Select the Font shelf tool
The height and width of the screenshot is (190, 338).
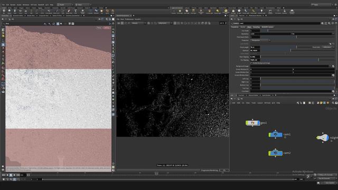click(x=76, y=11)
